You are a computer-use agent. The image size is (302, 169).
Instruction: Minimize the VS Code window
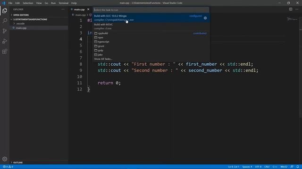(x=279, y=3)
